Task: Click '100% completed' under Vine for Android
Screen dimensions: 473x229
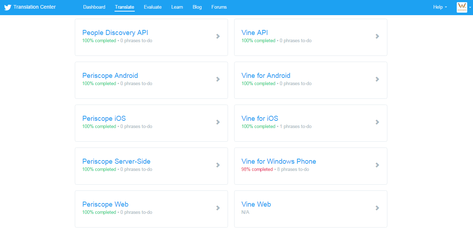Action: 259,84
